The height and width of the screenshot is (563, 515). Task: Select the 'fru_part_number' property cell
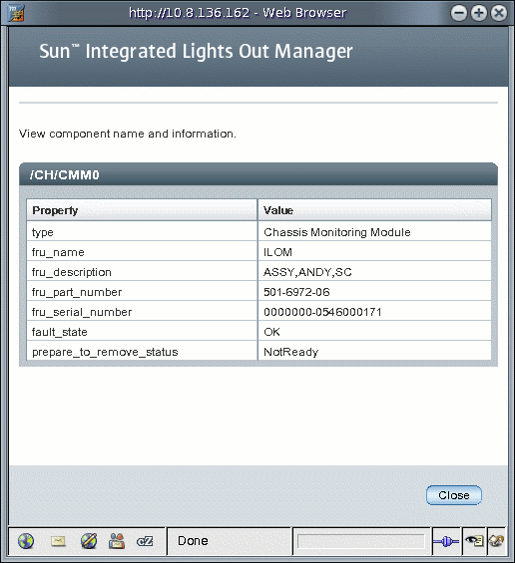(x=142, y=292)
